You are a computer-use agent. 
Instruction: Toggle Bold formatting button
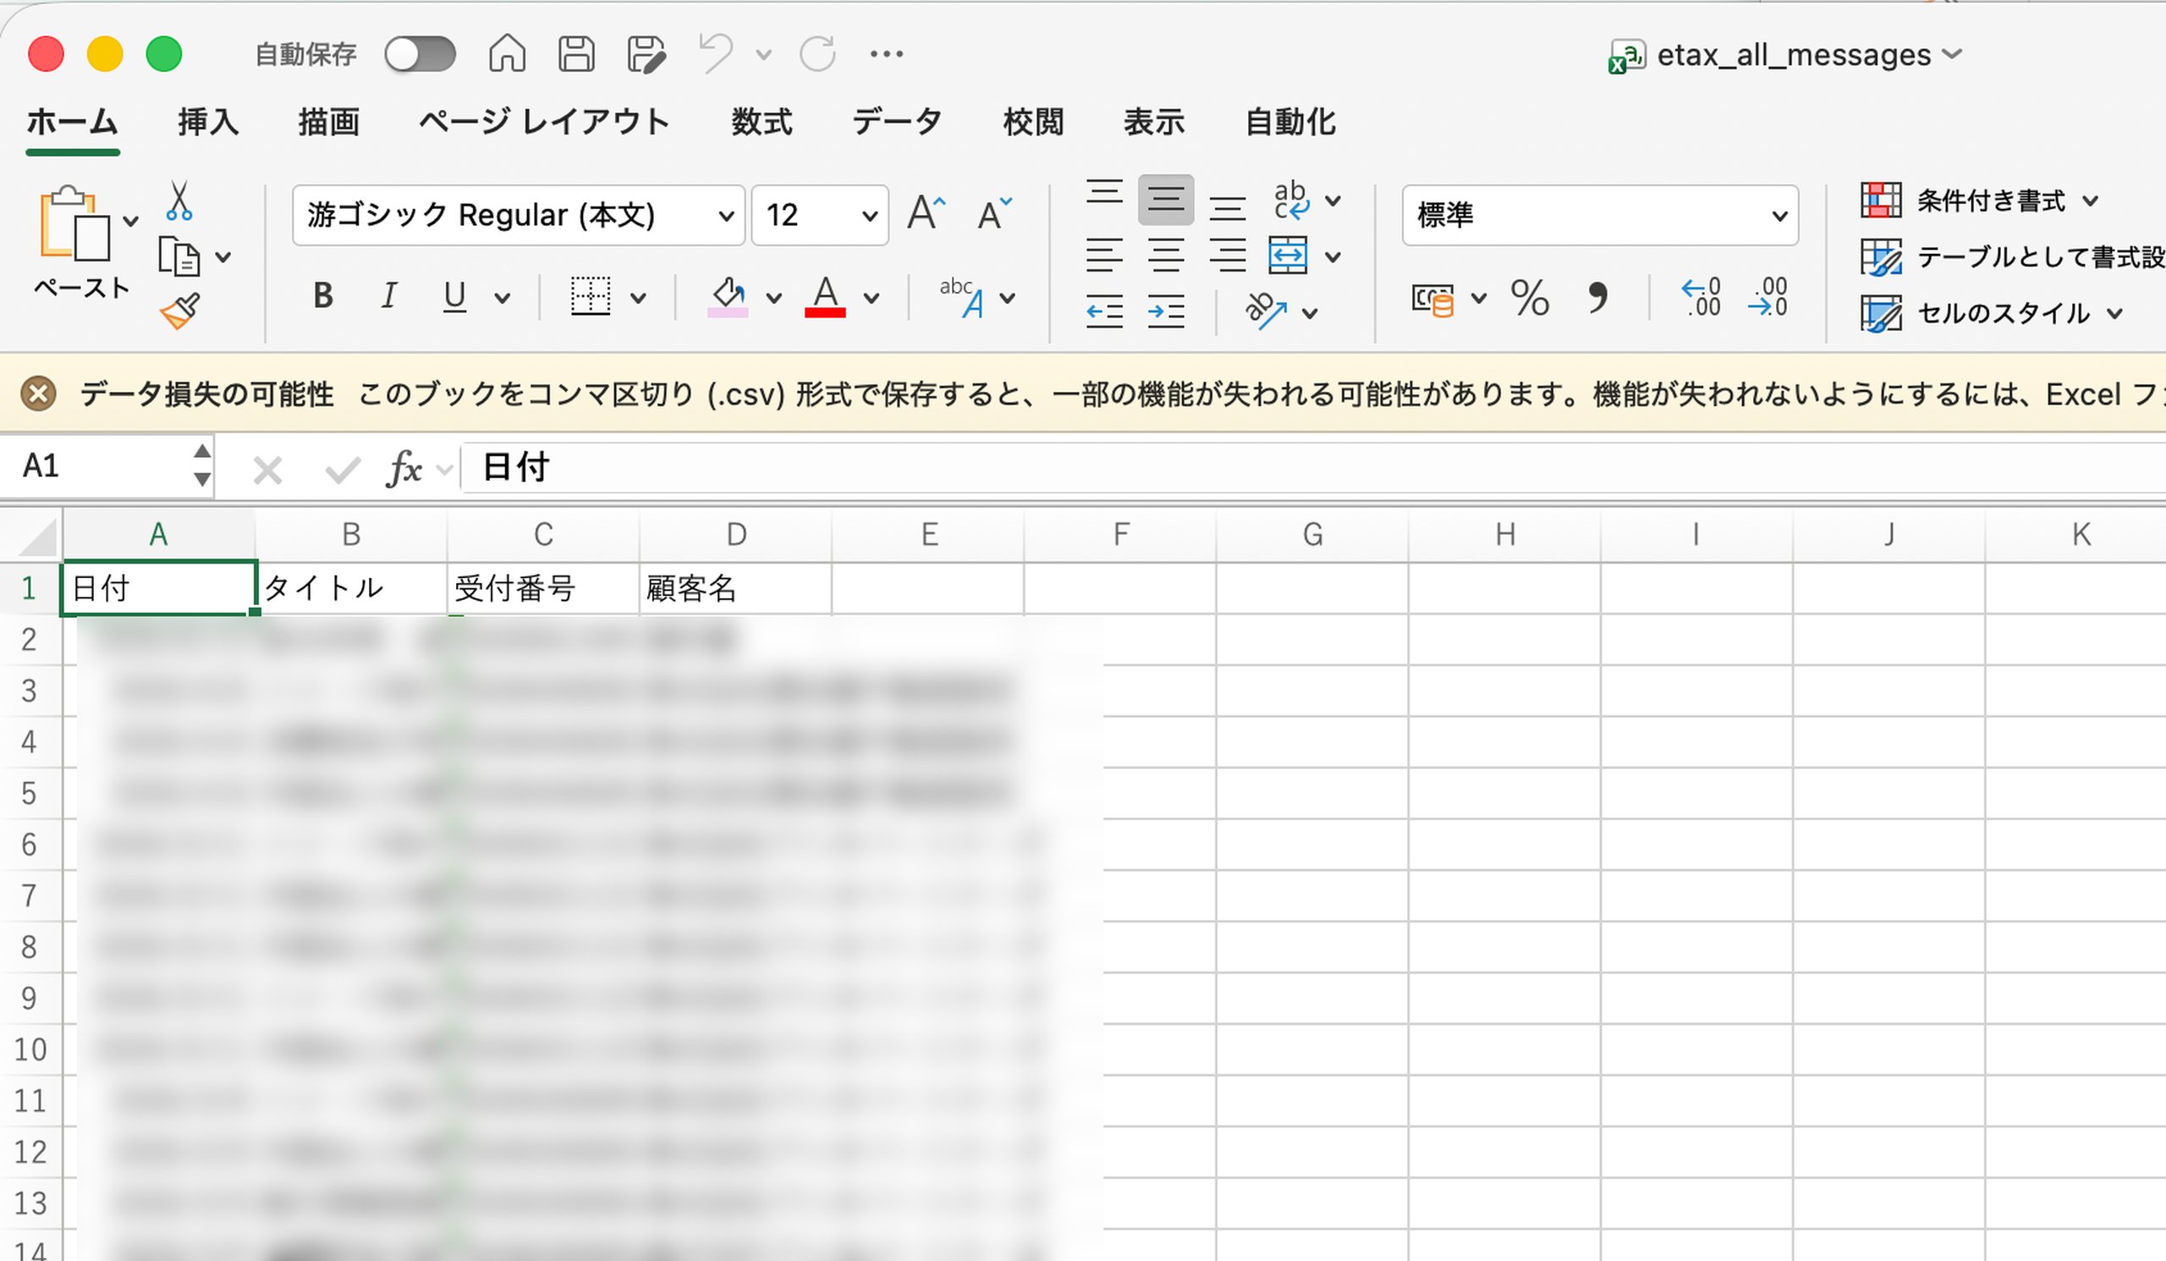tap(323, 295)
